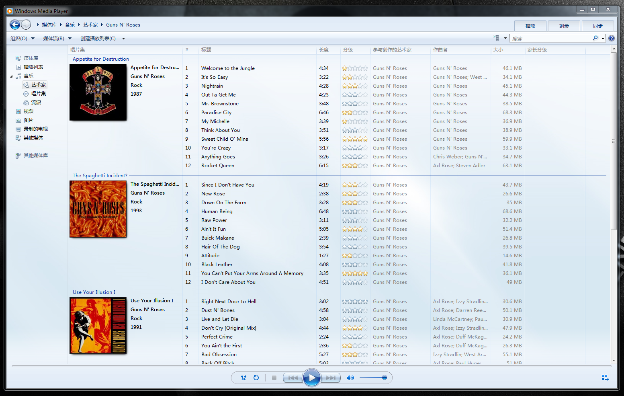
Task: Click the Use Your Illusion I album cover
Action: coord(98,326)
